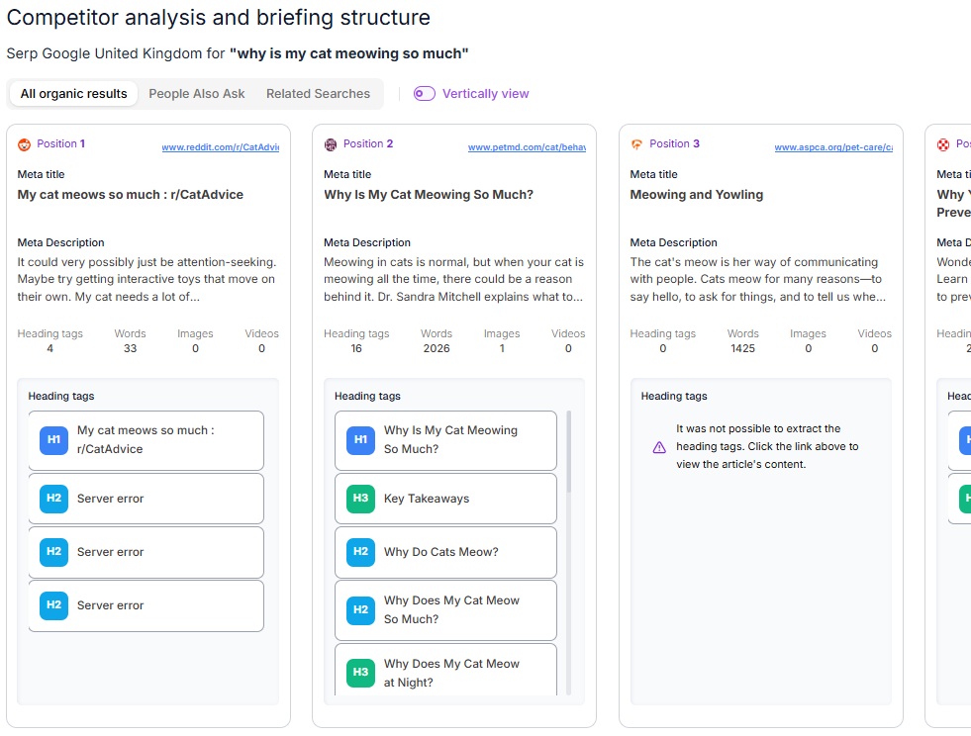The height and width of the screenshot is (736, 971).
Task: Switch to the People Also Ask tab
Action: pos(196,92)
